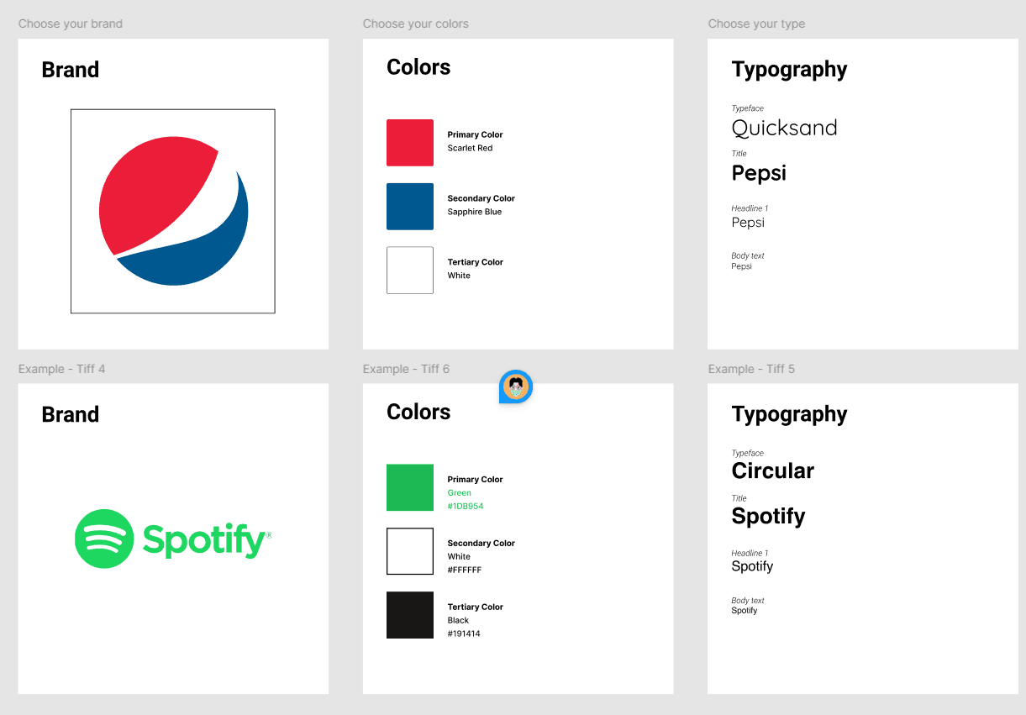
Task: Select the 'Black' color name text
Action: 458,621
